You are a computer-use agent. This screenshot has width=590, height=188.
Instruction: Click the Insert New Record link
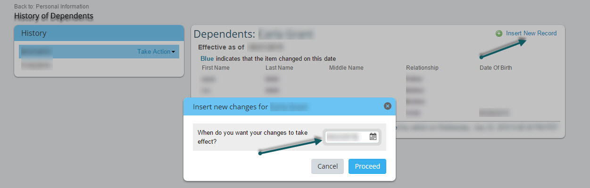click(531, 33)
